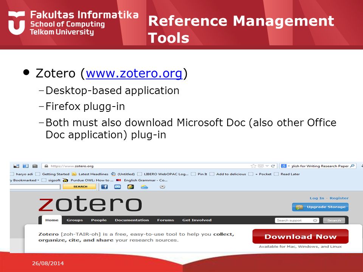Viewport: 363px width, 272px height.
Task: Click the magnifier icon in the browser search box
Action: point(352,166)
